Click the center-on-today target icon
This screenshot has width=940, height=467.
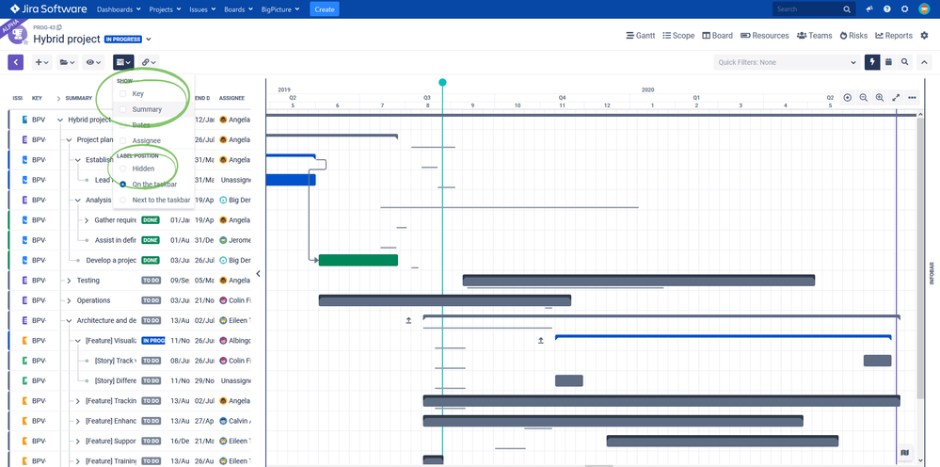click(x=847, y=98)
